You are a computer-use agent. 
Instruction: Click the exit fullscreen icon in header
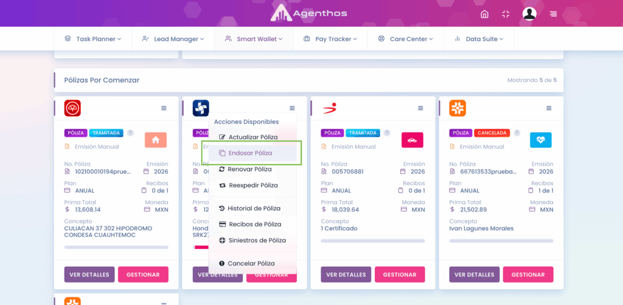pyautogui.click(x=506, y=15)
